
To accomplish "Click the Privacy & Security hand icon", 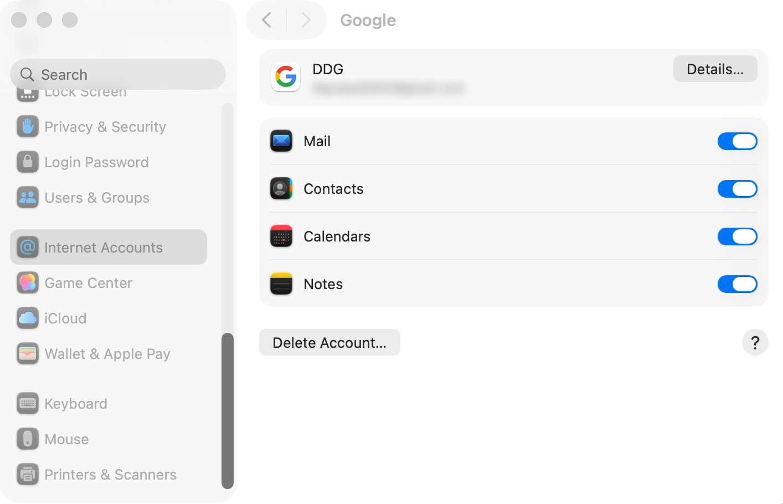I will [28, 127].
